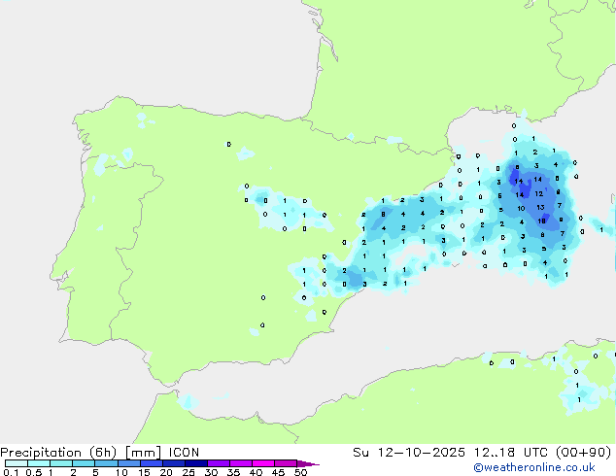616x476 pixels.
Task: Pick the 25–30 mm dark navy legend swatch
Action: click(196, 463)
